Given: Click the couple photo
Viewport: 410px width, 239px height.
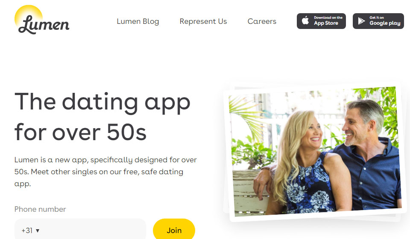Looking at the screenshot, I should pos(313,152).
